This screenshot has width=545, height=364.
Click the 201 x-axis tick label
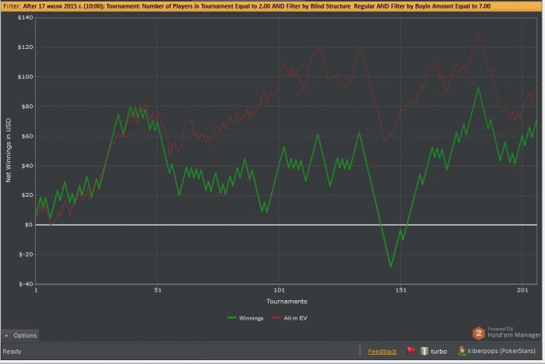tap(522, 290)
